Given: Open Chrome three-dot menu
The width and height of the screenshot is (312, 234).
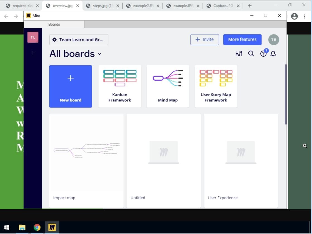Looking at the screenshot, I should point(304,16).
